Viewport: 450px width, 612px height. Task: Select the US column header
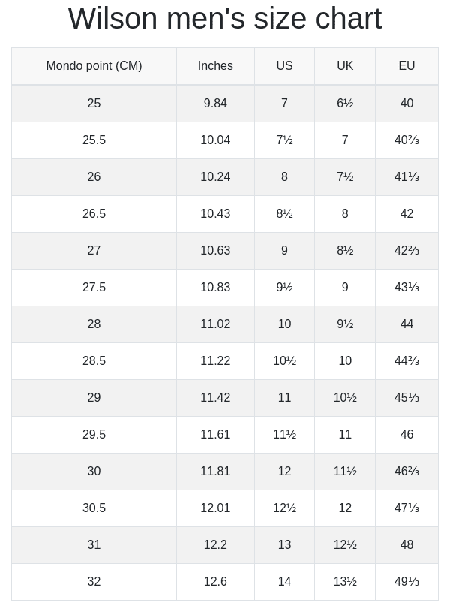(285, 65)
